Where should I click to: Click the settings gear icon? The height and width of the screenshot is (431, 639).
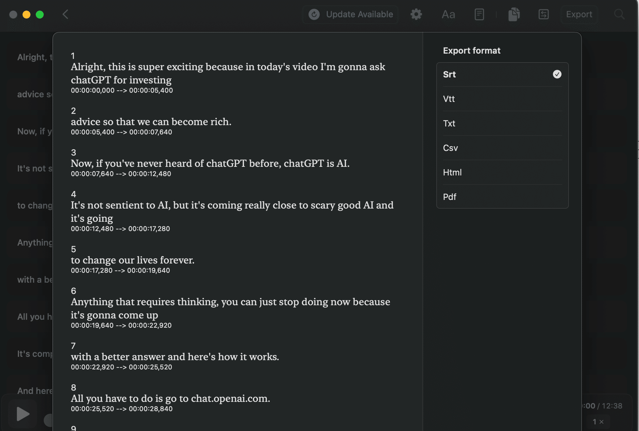tap(416, 14)
